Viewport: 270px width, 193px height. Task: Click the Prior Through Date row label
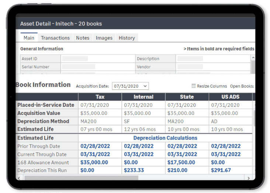point(39,146)
